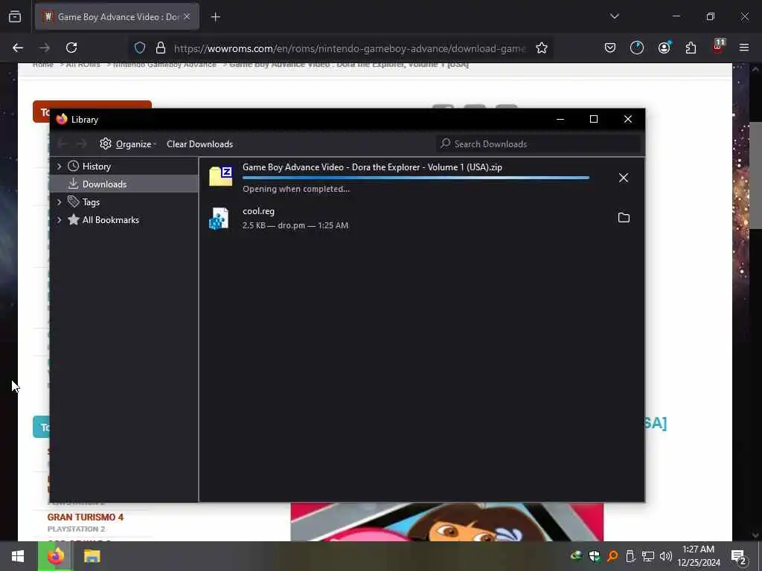Click the Dora cover image on the webpage

tap(447, 522)
